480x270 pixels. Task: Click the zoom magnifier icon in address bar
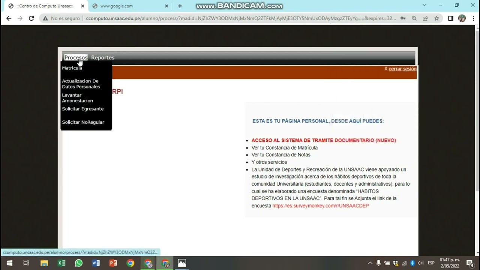point(414,18)
